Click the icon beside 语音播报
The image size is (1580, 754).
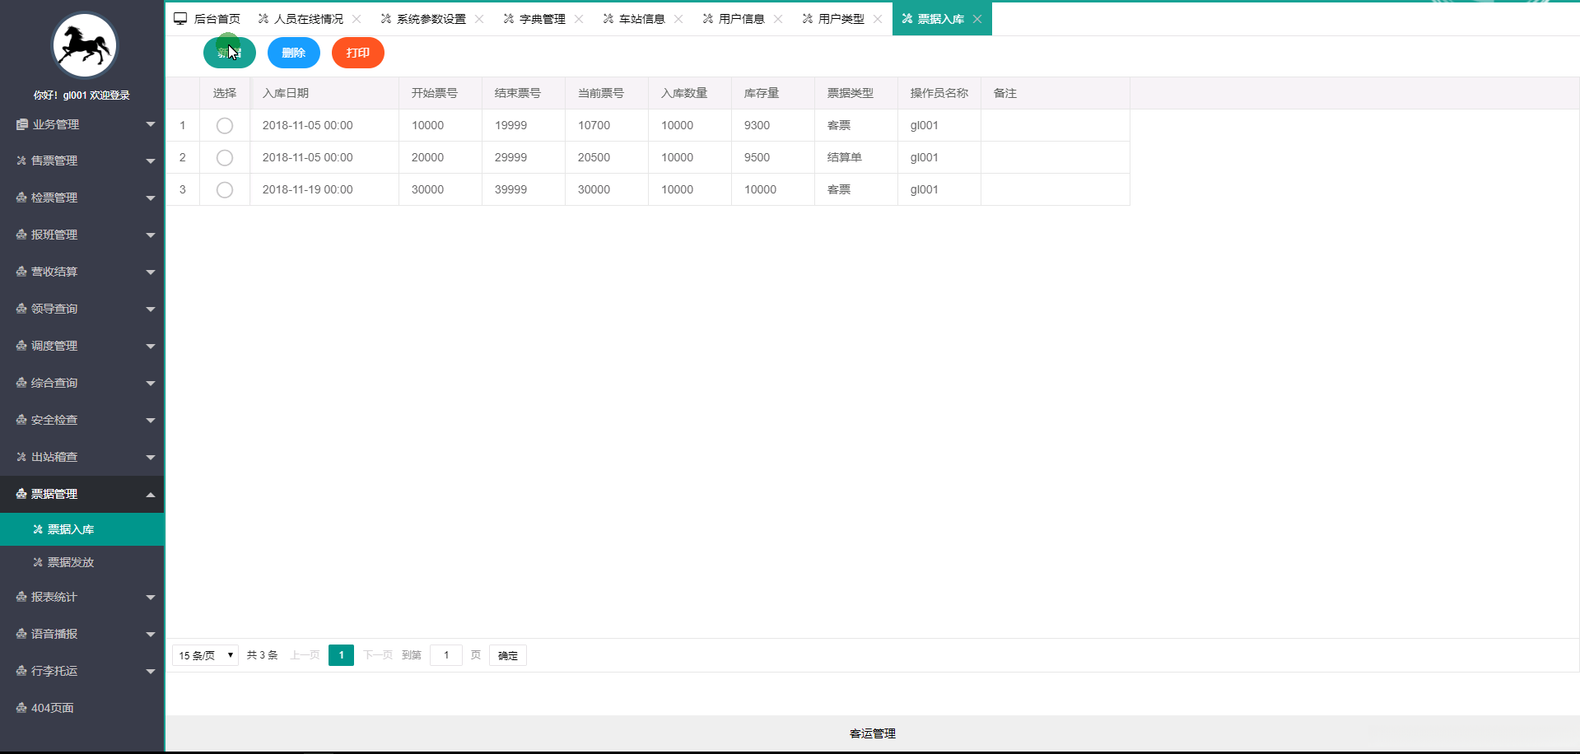click(x=21, y=634)
